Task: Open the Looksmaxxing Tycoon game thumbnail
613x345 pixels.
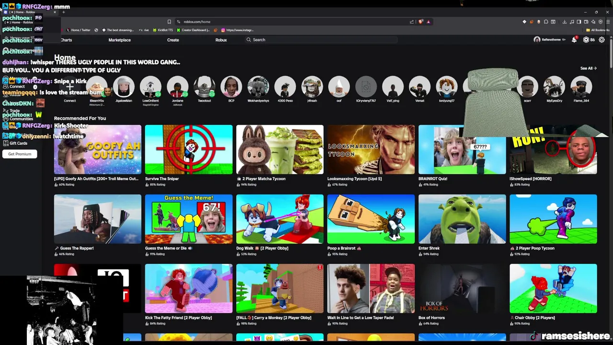Action: [371, 149]
